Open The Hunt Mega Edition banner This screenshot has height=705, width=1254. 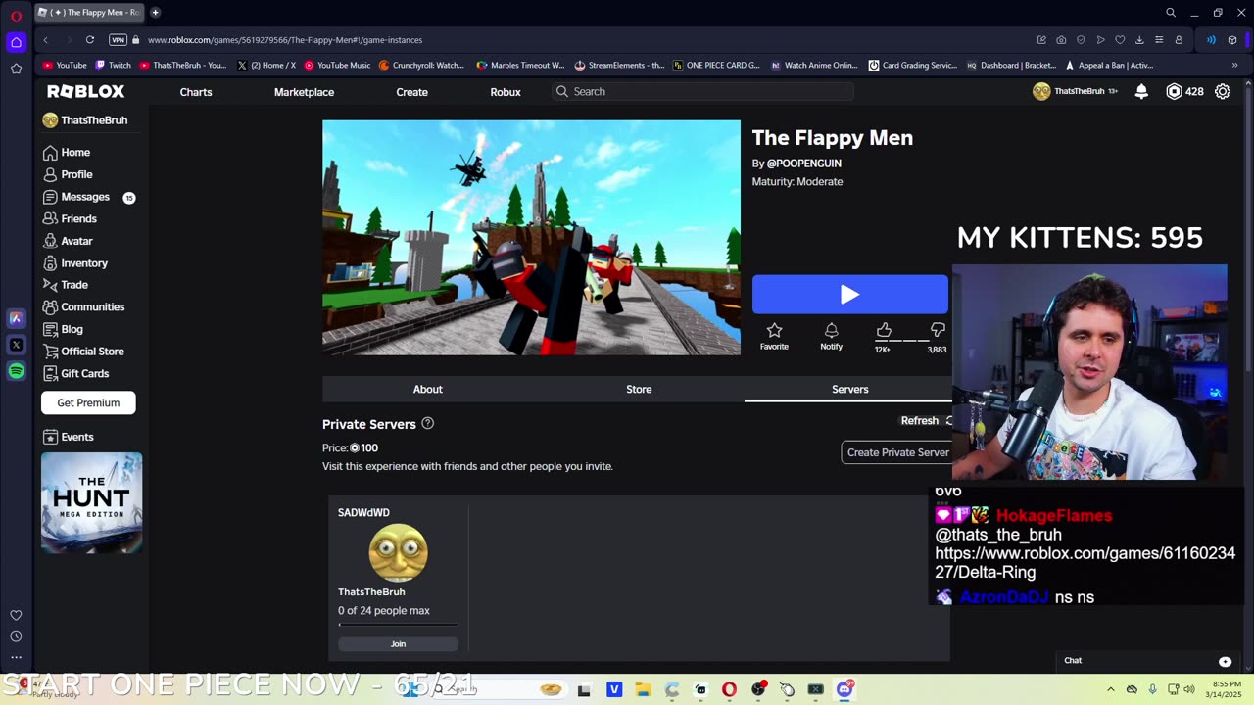click(91, 503)
